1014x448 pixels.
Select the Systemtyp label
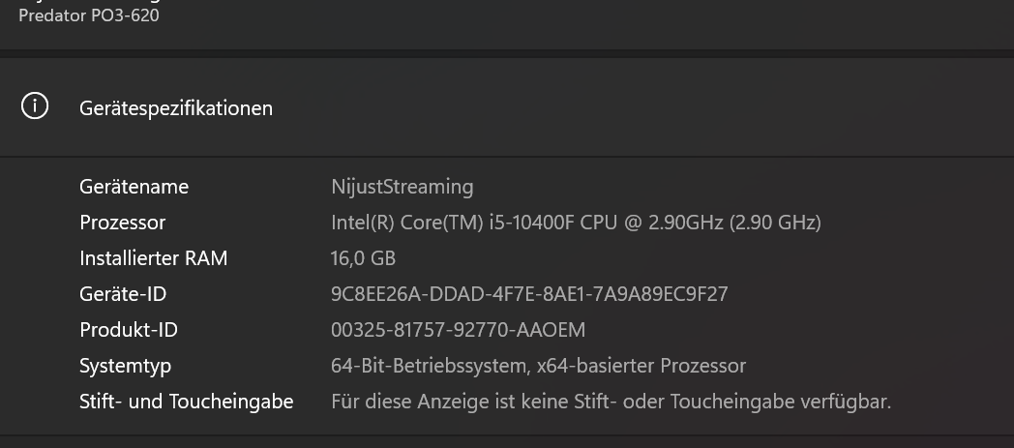tap(125, 366)
